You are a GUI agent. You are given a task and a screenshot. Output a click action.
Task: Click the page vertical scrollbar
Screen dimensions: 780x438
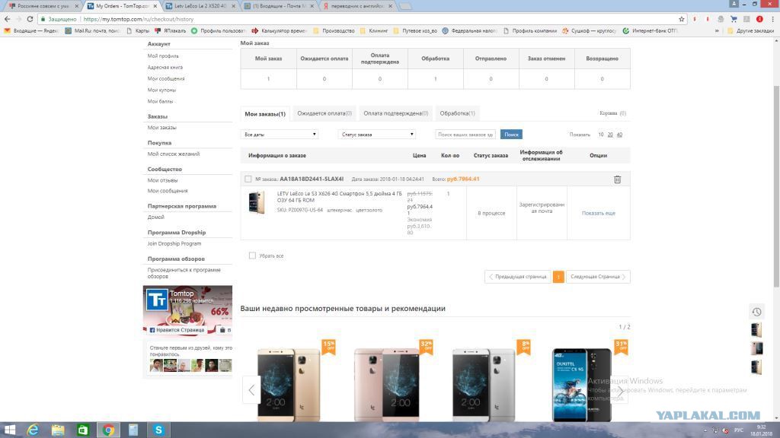[x=776, y=186]
